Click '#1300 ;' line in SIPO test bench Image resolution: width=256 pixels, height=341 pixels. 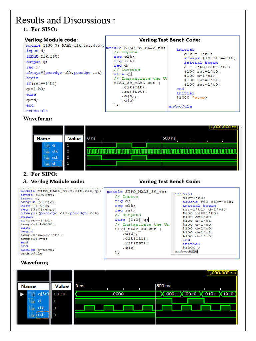[191, 248]
